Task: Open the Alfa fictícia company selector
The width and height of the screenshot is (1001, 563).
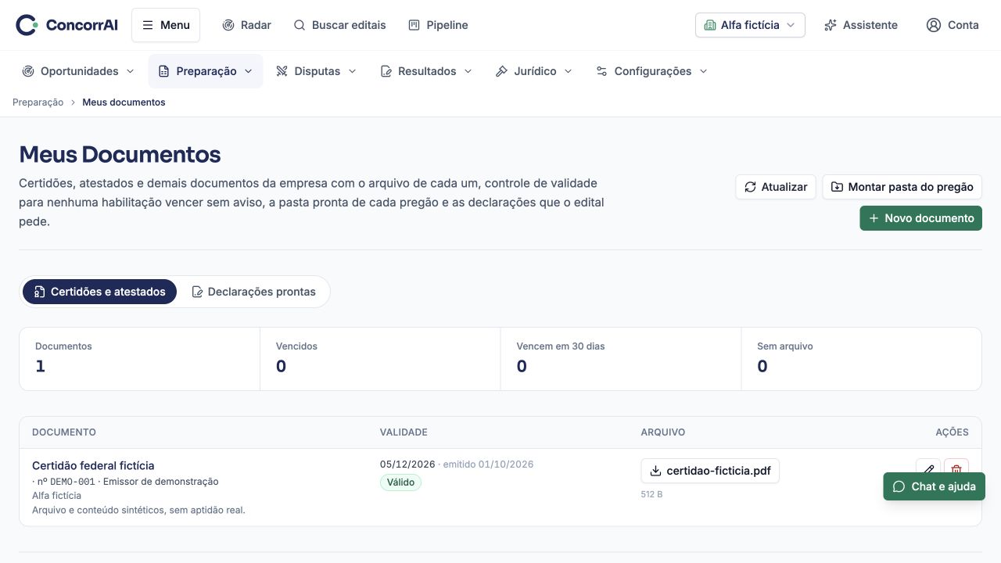Action: pos(750,25)
